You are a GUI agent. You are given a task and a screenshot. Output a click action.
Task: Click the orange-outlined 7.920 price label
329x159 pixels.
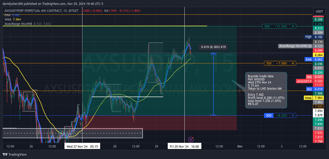[318, 106]
